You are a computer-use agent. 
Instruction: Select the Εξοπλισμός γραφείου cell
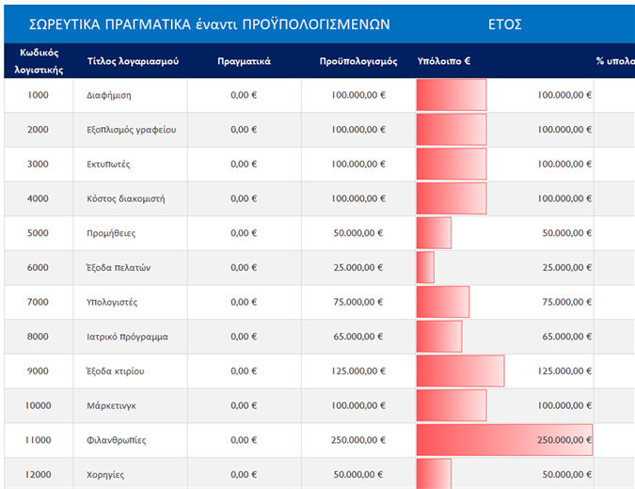coord(131,130)
